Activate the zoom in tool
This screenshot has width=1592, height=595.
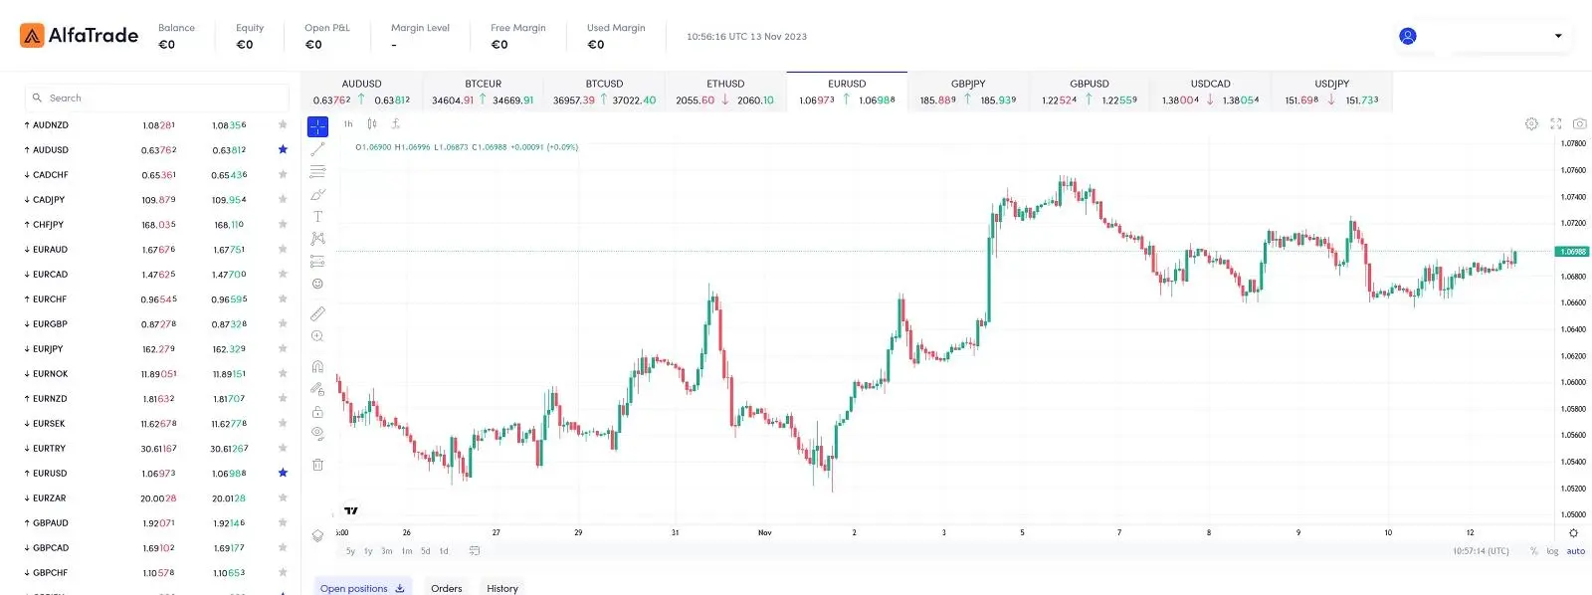click(317, 336)
